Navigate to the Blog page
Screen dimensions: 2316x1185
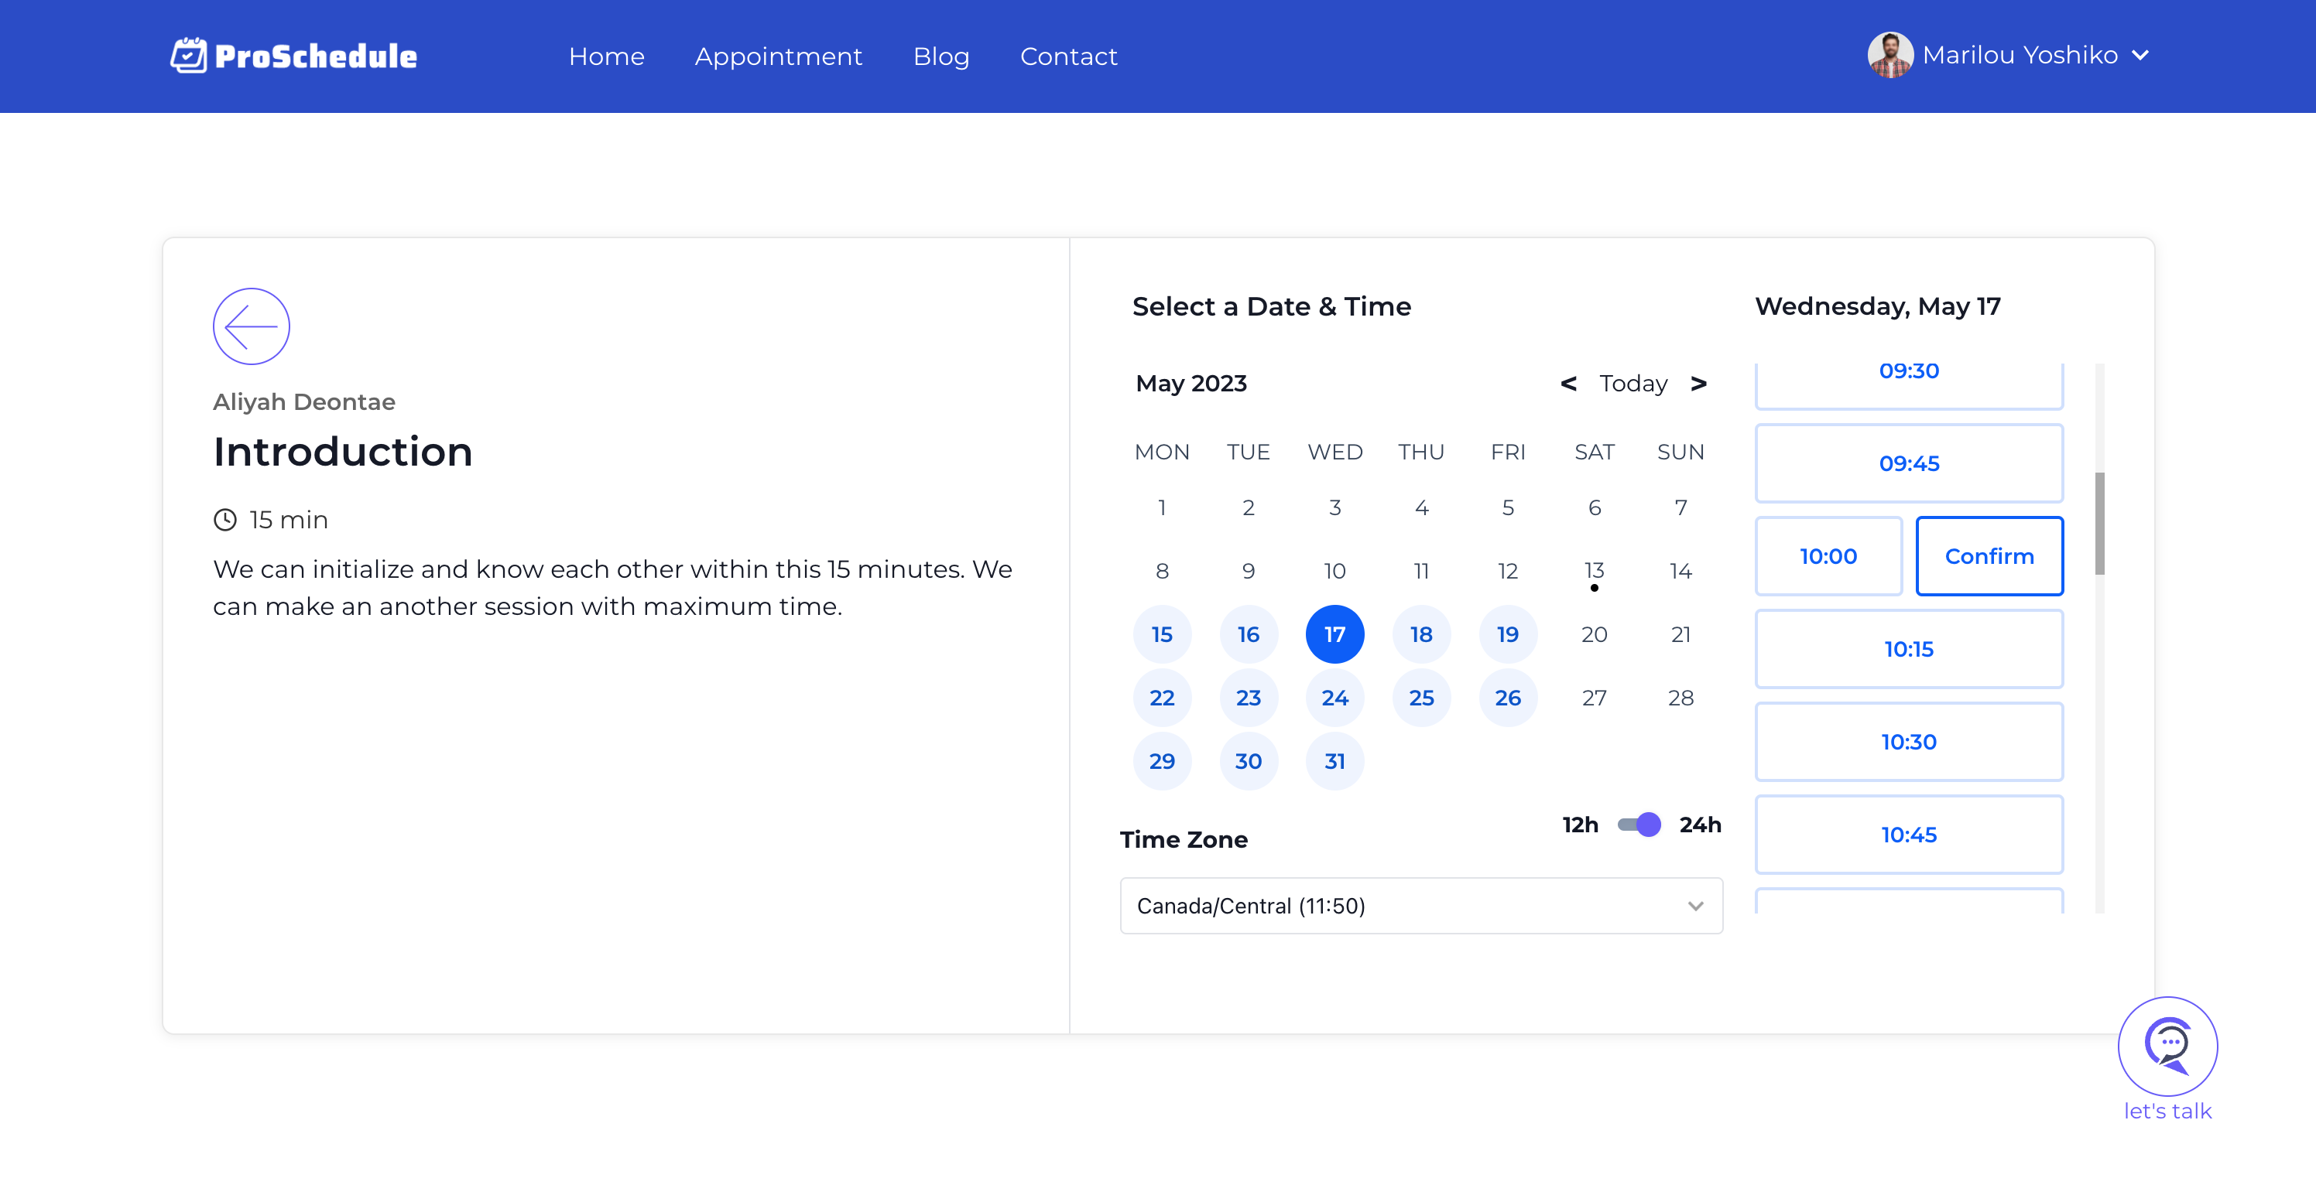click(x=940, y=56)
